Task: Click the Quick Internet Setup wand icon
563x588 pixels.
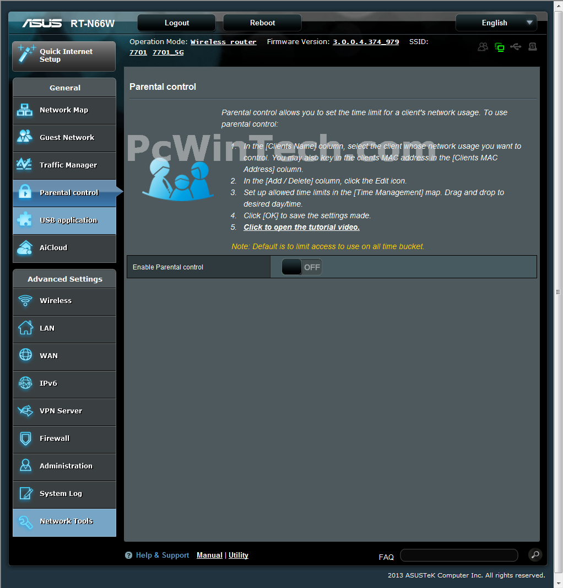Action: [26, 53]
